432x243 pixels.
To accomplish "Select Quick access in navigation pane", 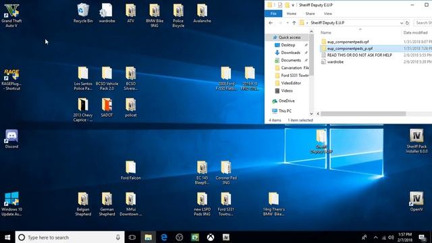I will click(x=290, y=38).
